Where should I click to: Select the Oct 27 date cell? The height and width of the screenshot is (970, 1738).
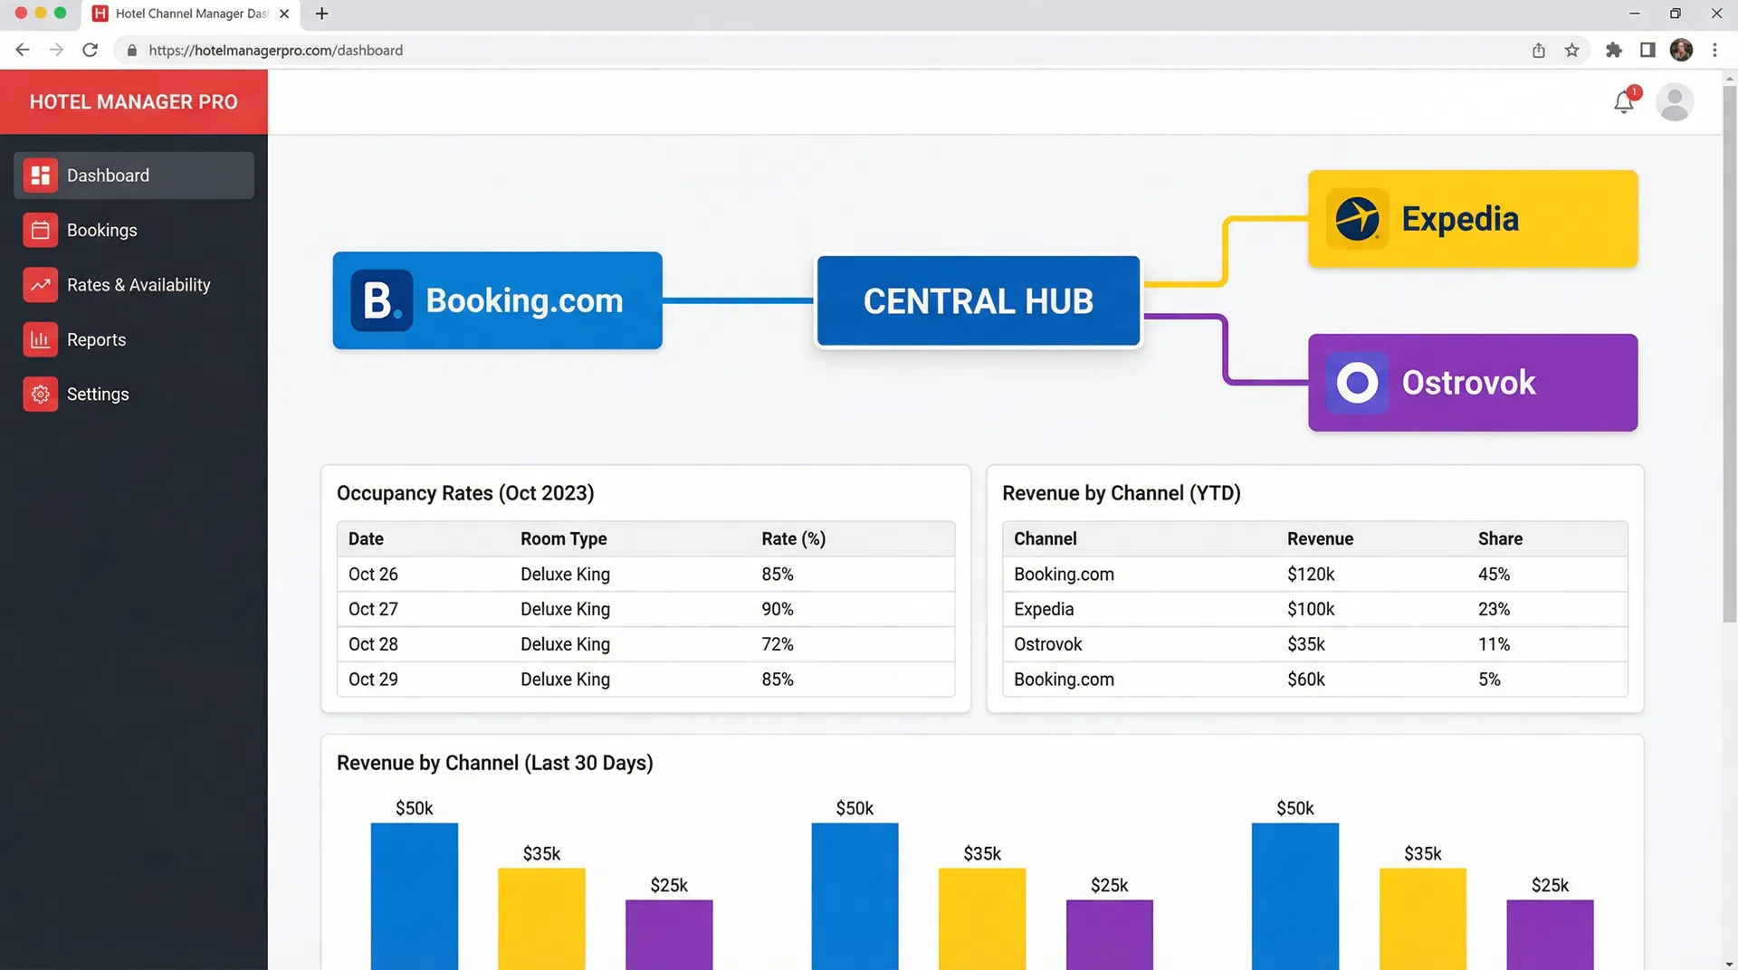[373, 610]
